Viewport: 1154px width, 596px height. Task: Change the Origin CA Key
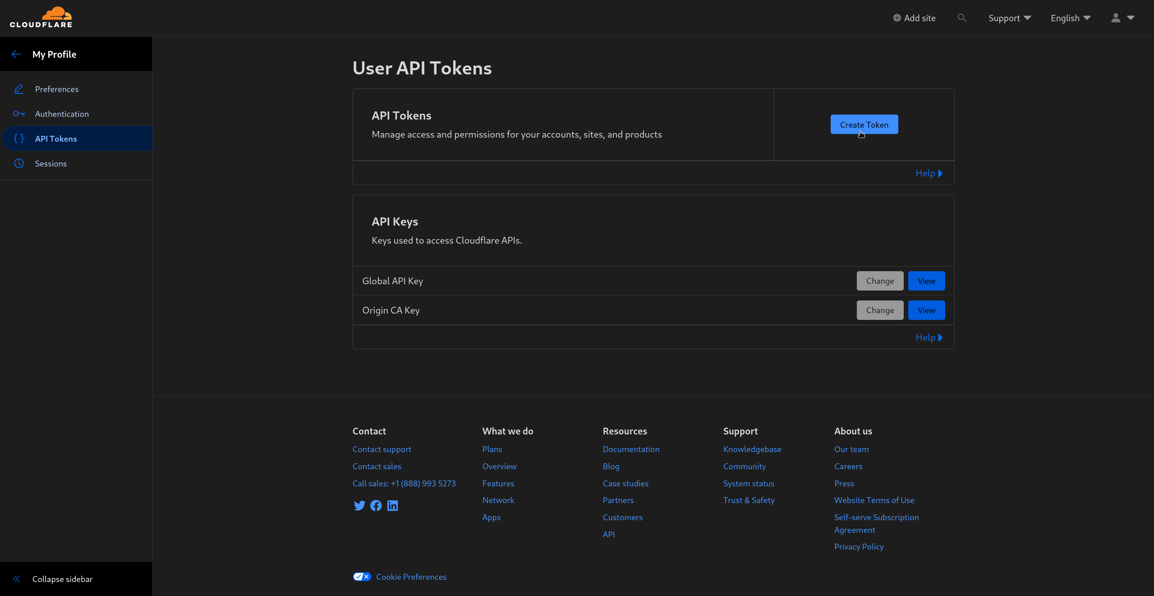(x=880, y=310)
